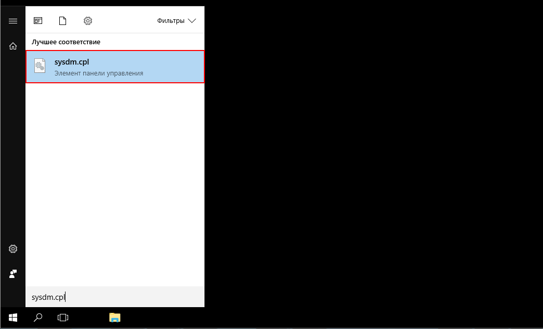The height and width of the screenshot is (329, 543).
Task: Open the Windows Start button
Action: pyautogui.click(x=13, y=317)
